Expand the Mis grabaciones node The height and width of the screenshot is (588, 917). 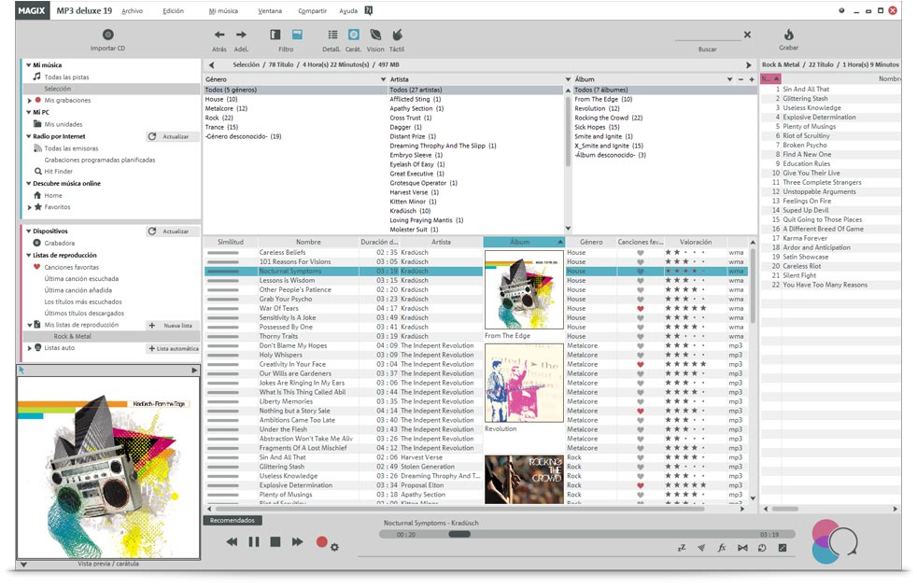(x=29, y=100)
